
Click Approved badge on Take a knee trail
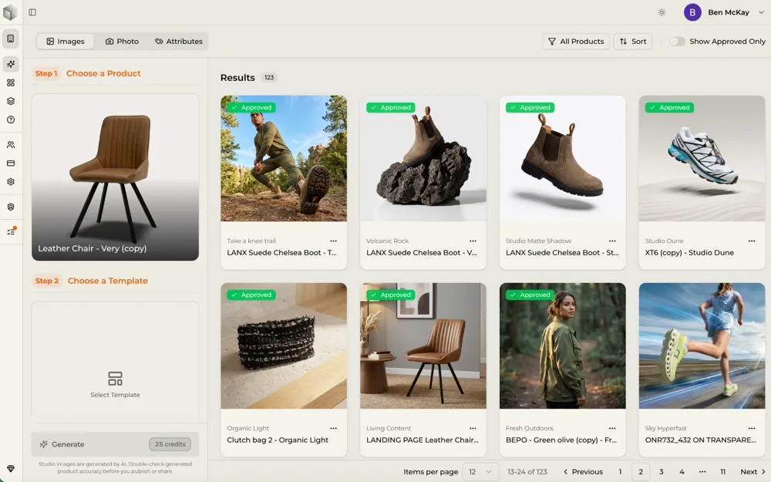click(x=251, y=107)
